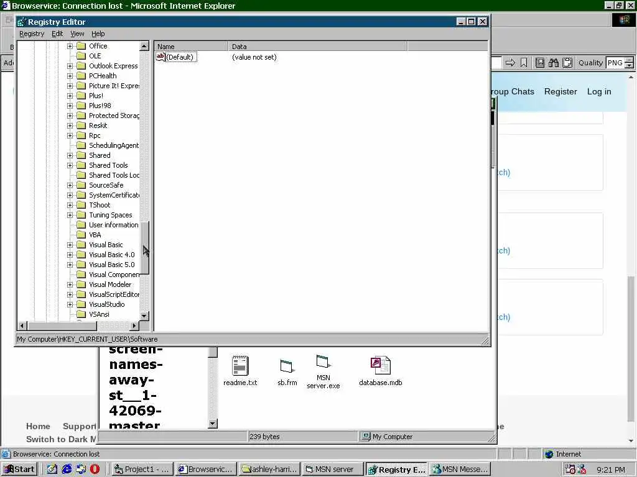Image resolution: width=637 pixels, height=477 pixels.
Task: Select the Visual Modeler key
Action: [x=110, y=284]
